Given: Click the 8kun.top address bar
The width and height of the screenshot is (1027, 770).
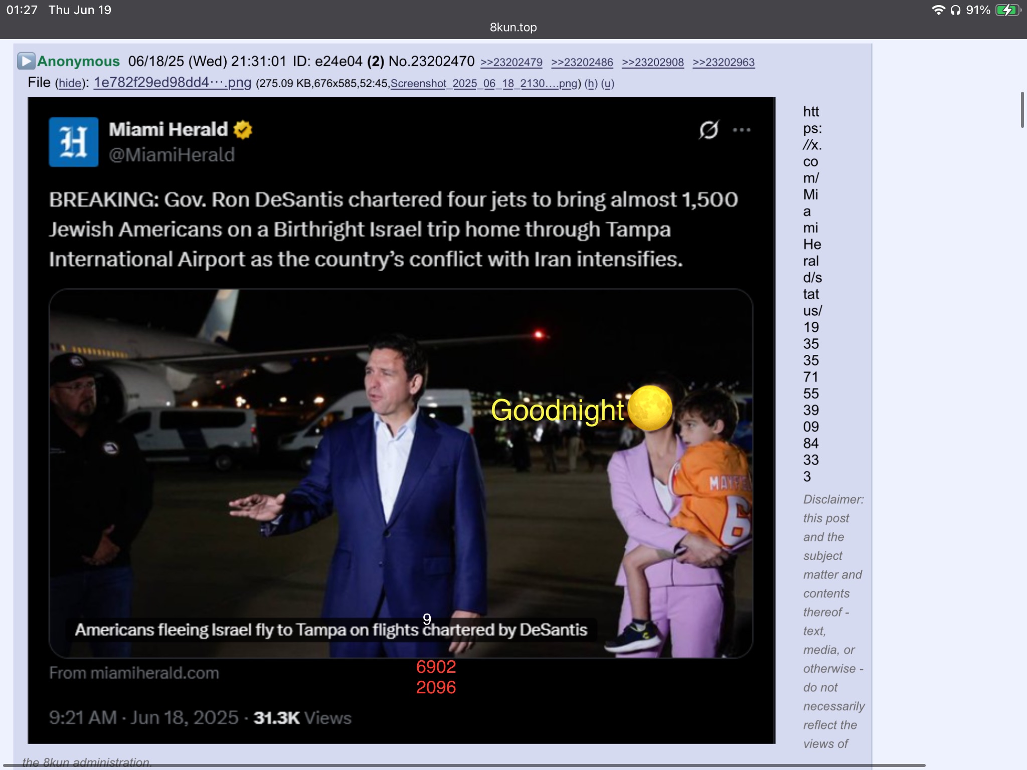Looking at the screenshot, I should 513,27.
